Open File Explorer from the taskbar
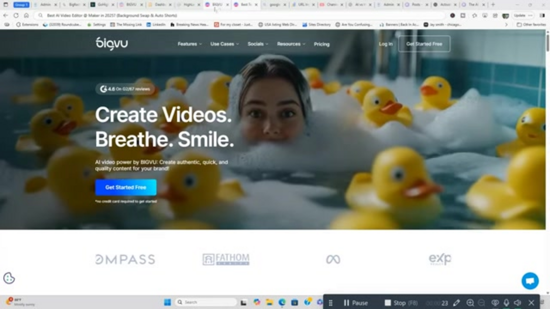550x309 pixels. (x=269, y=302)
